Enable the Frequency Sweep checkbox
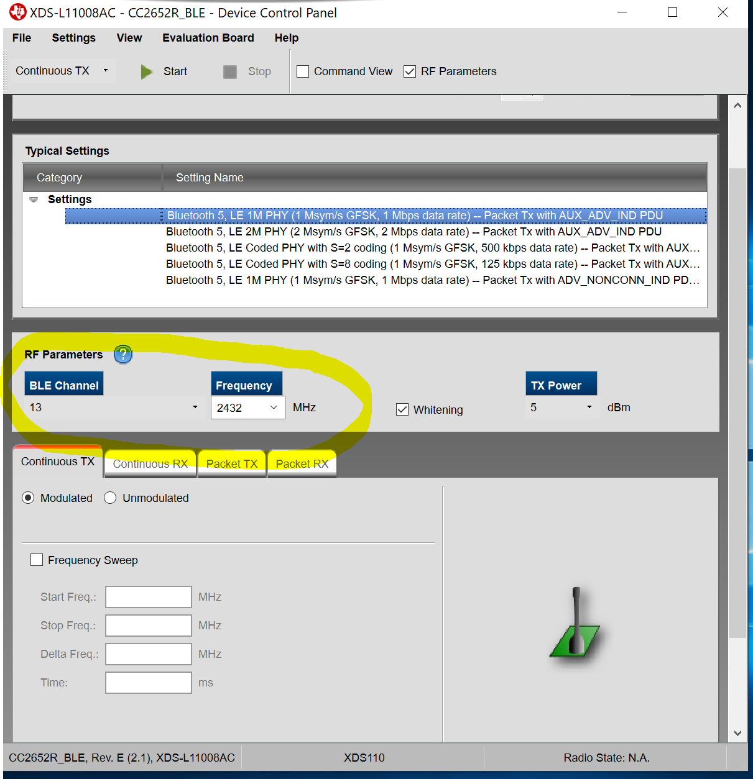The width and height of the screenshot is (753, 779). [37, 560]
